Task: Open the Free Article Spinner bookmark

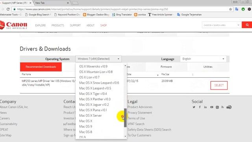Action: tap(161, 15)
